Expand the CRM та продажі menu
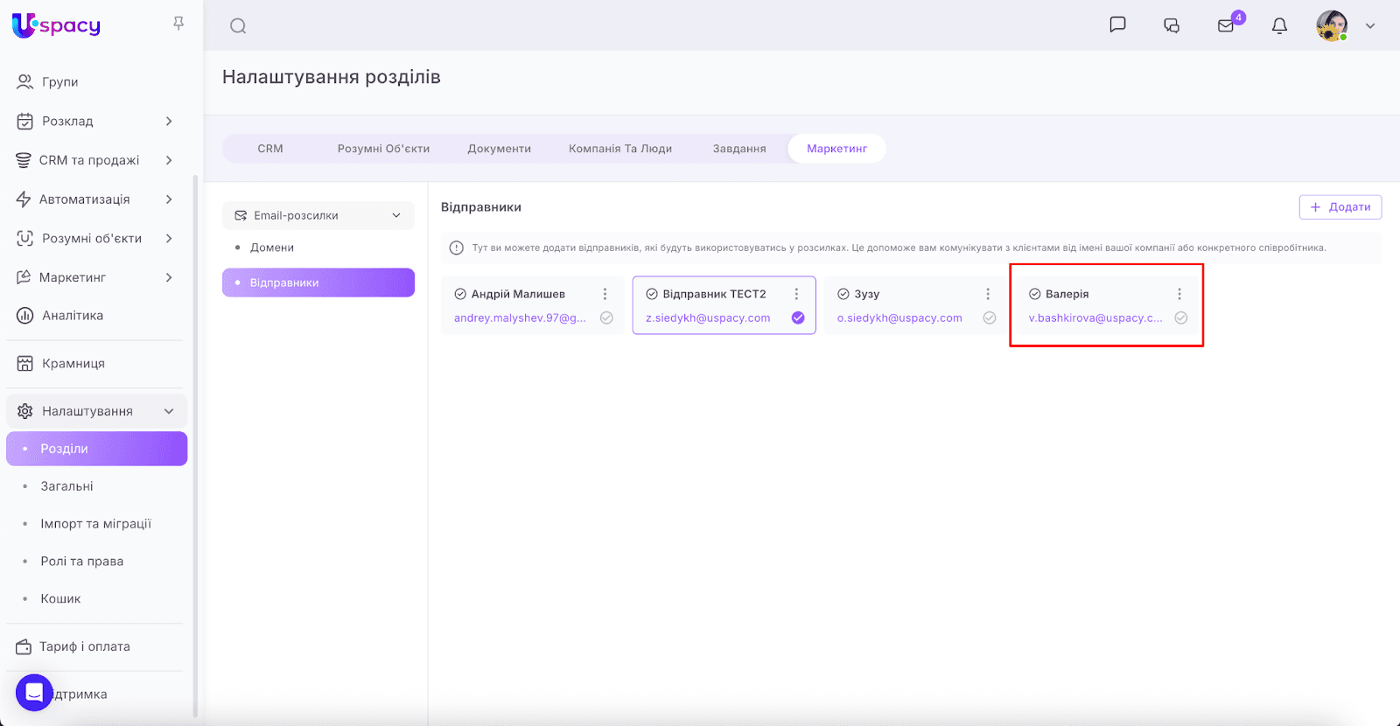The height and width of the screenshot is (726, 1400). pos(169,160)
